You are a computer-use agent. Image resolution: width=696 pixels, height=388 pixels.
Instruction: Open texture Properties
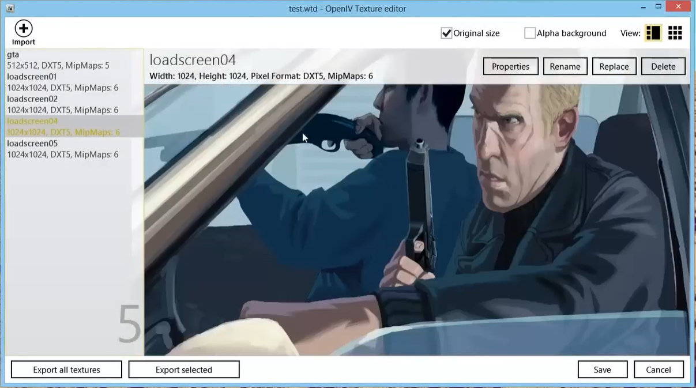click(x=510, y=66)
